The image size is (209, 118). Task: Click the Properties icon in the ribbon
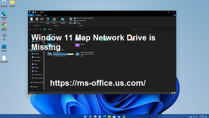31,20
